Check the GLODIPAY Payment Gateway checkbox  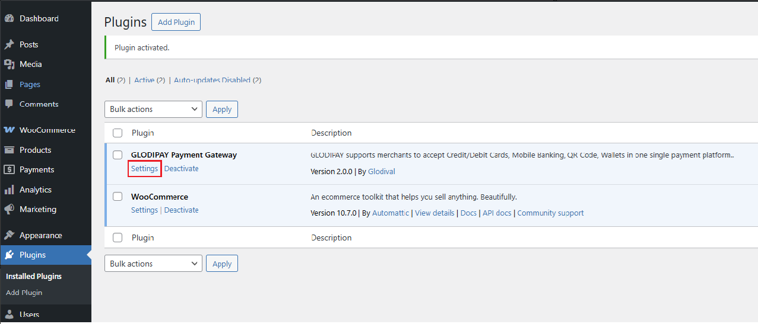coord(118,155)
